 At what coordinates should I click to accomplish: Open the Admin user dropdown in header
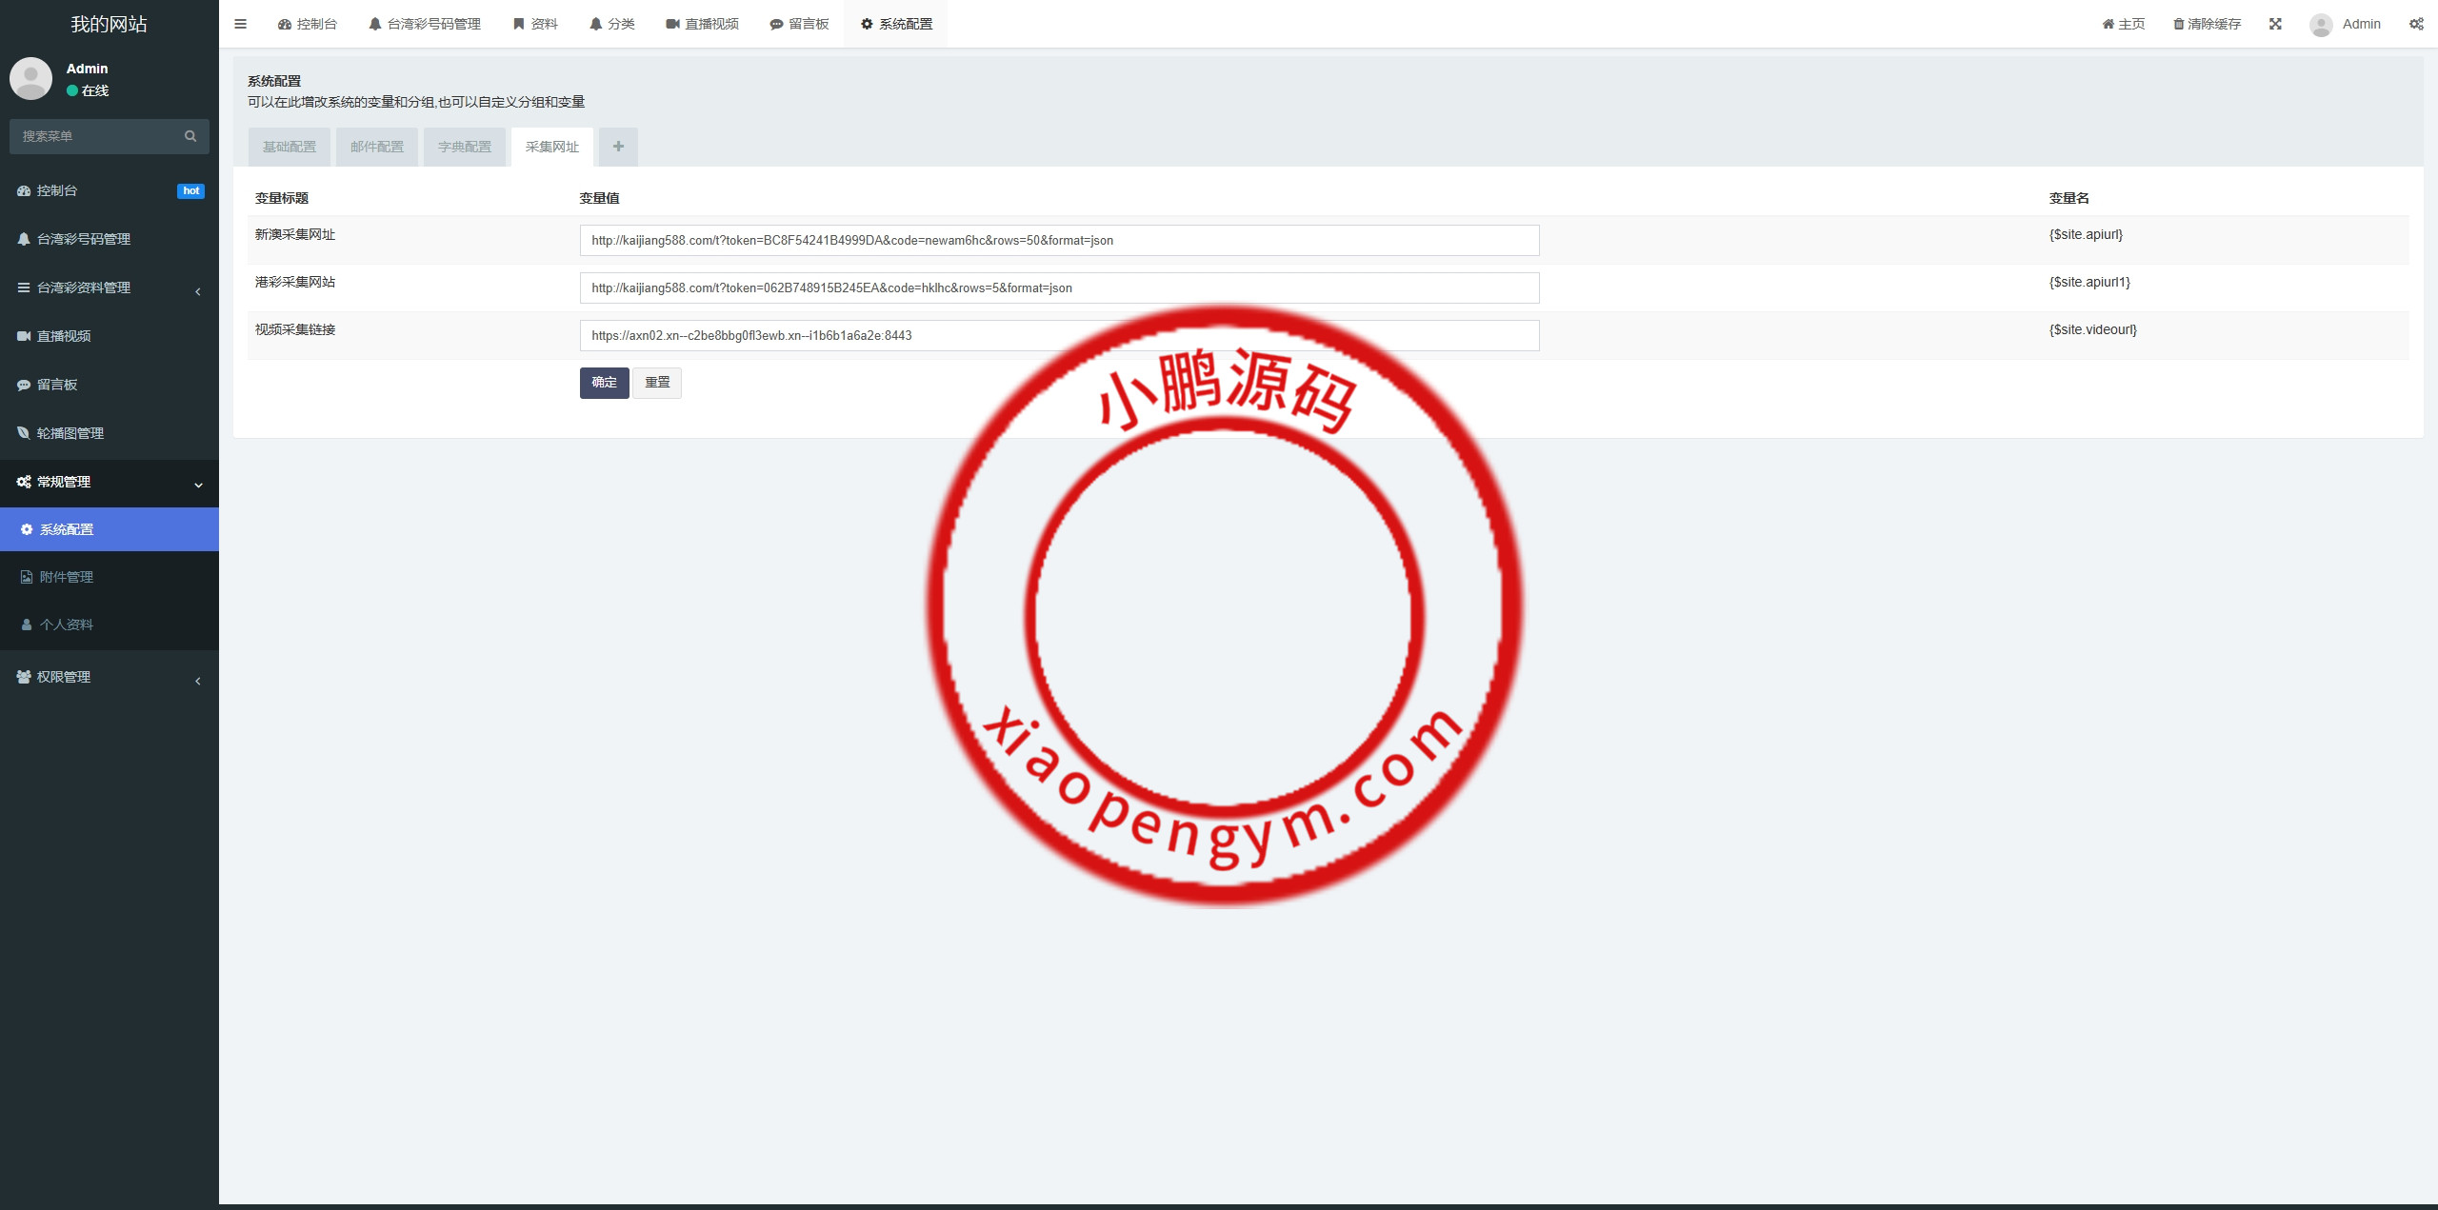click(2346, 24)
